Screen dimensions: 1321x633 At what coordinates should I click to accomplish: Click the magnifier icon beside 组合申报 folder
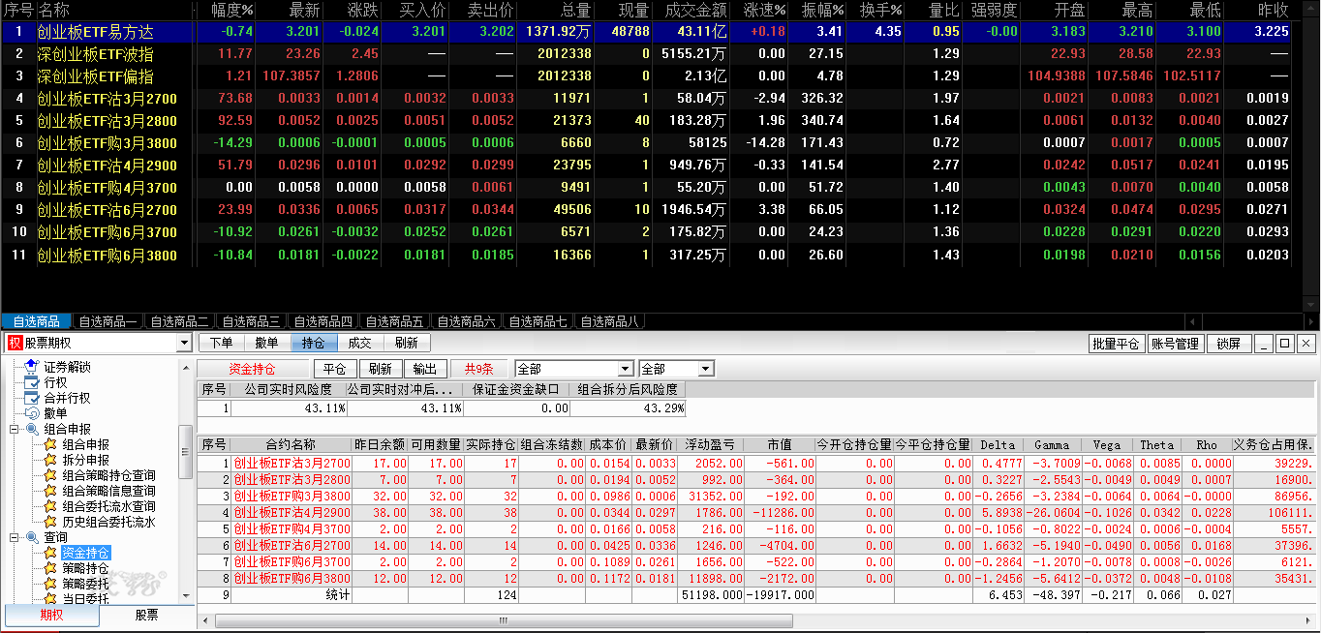point(31,429)
